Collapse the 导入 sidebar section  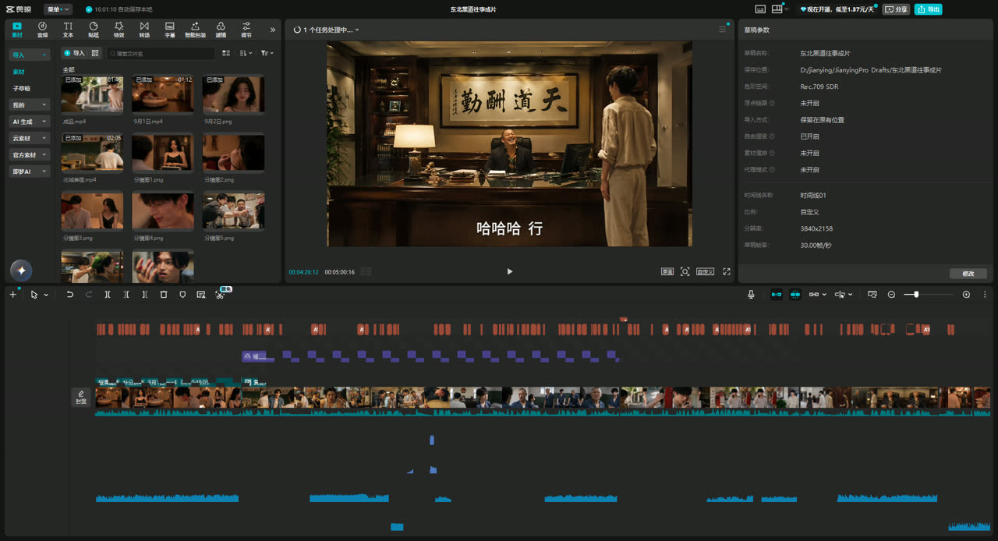point(30,55)
